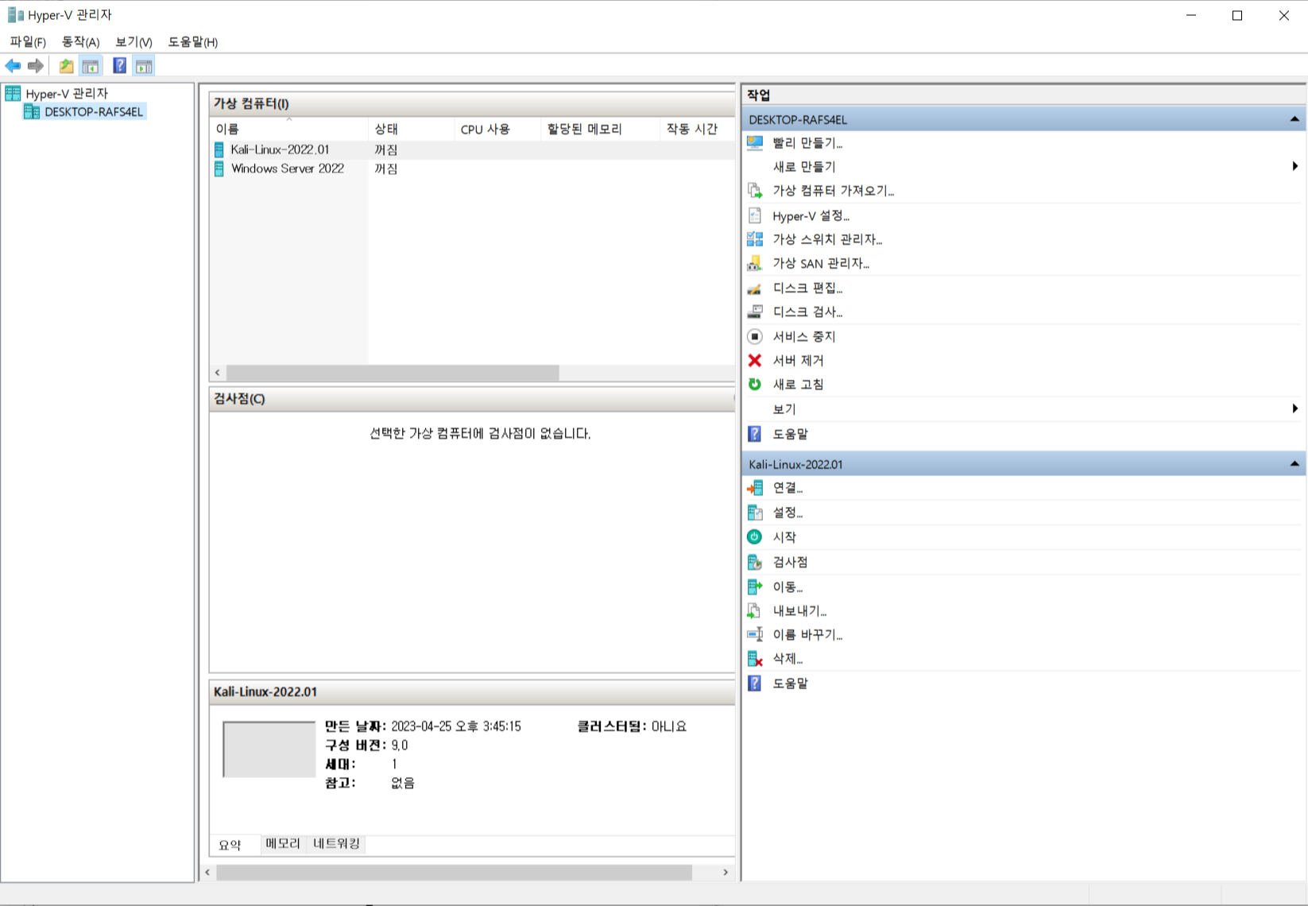The image size is (1308, 906).
Task: Collapse the DESKTOP-RAFS4EL actions section
Action: [1294, 119]
